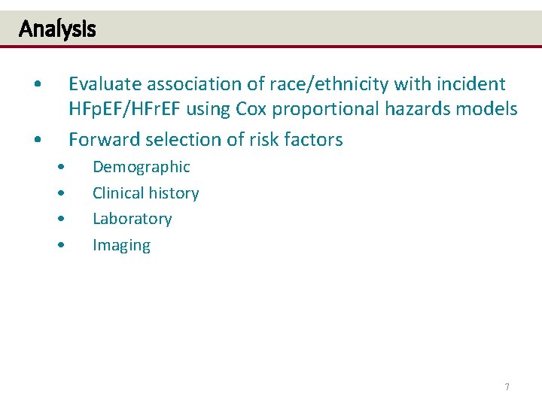Click the "Analysis" slide title
Viewport: 542px width, 406px height.
(x=57, y=29)
